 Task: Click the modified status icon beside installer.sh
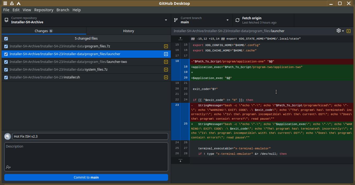point(166,77)
